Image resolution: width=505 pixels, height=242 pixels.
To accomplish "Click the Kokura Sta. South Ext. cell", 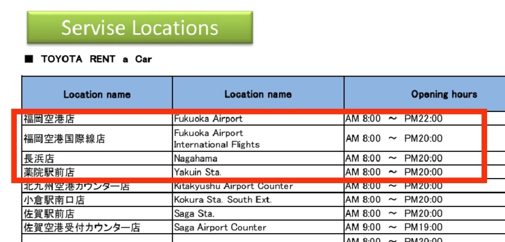I will [x=223, y=200].
